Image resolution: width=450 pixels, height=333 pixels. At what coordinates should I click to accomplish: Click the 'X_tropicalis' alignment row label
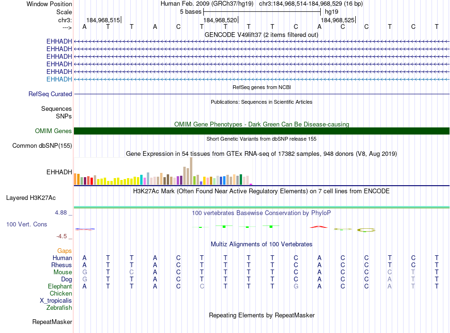click(x=56, y=301)
